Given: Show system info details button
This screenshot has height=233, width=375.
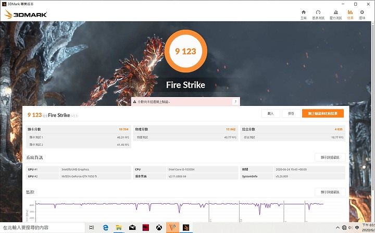Looking at the screenshot, I should (x=330, y=157).
